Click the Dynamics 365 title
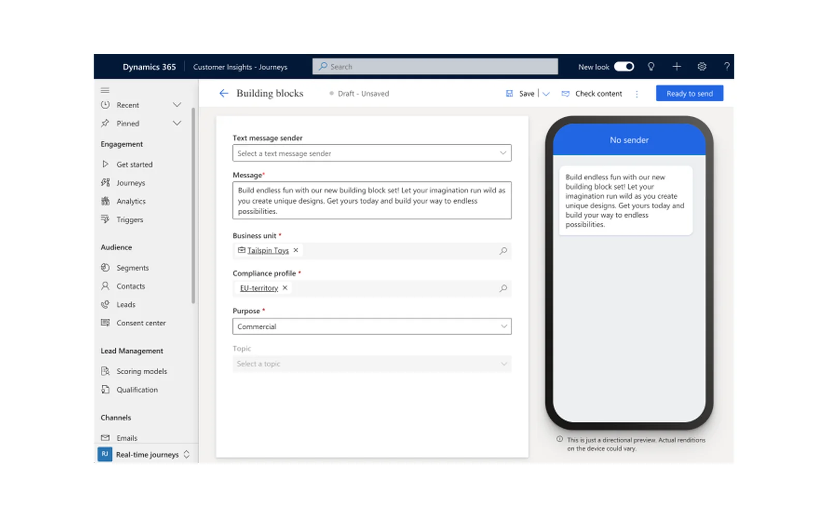Viewport: 828px width, 517px height. tap(149, 67)
